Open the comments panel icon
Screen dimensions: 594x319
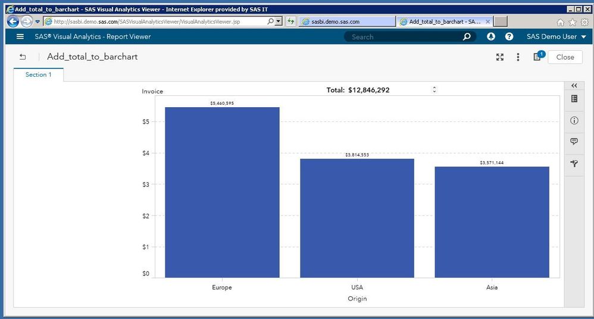(574, 141)
